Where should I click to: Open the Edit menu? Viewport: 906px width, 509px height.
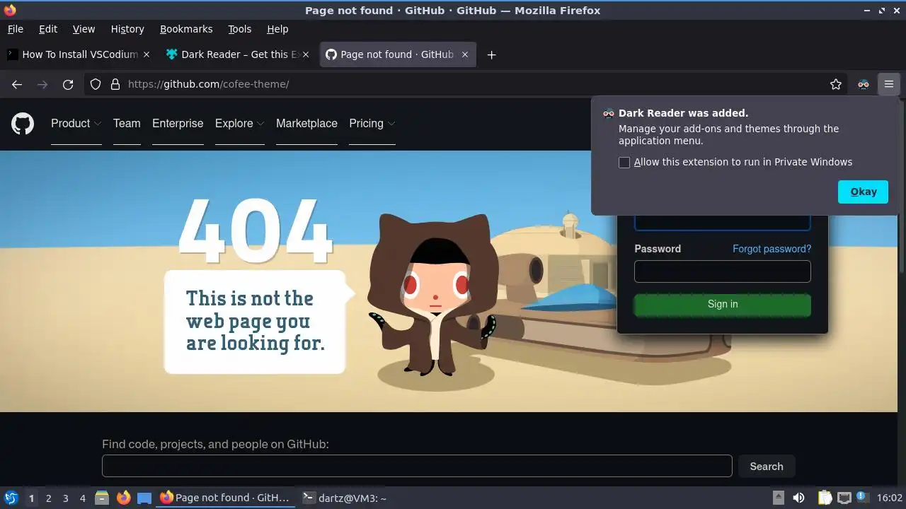(x=48, y=29)
